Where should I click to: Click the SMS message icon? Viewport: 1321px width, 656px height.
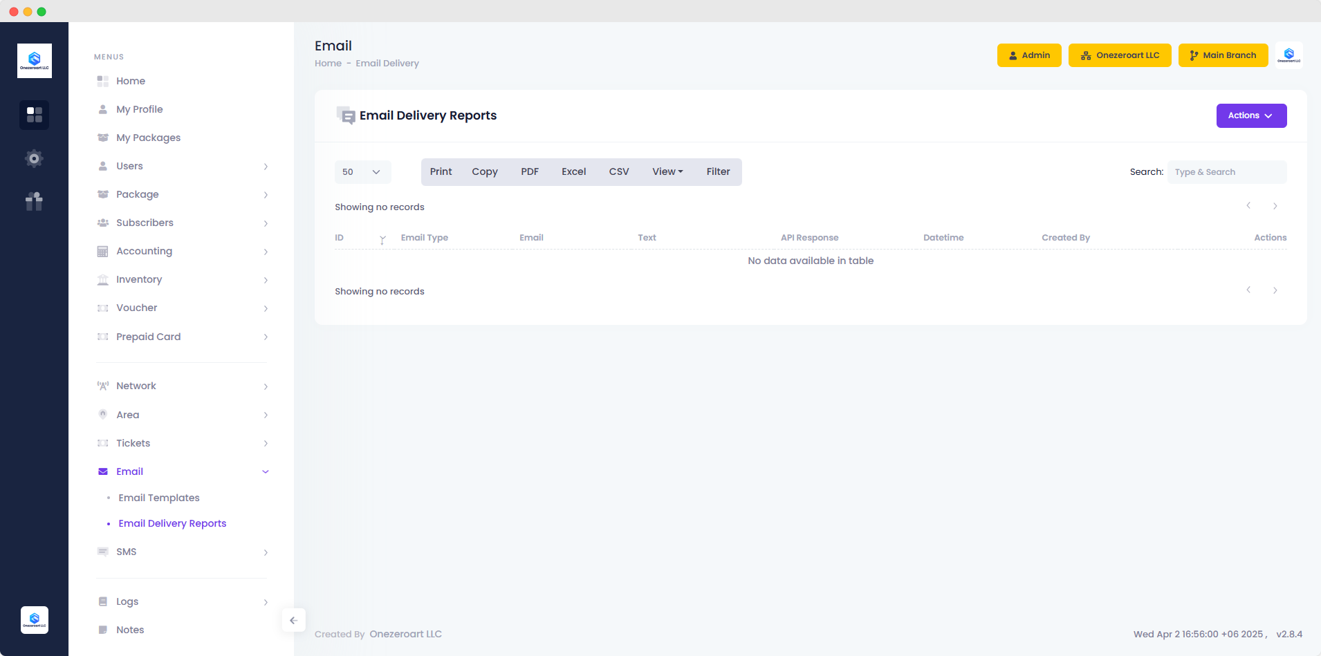(x=103, y=552)
